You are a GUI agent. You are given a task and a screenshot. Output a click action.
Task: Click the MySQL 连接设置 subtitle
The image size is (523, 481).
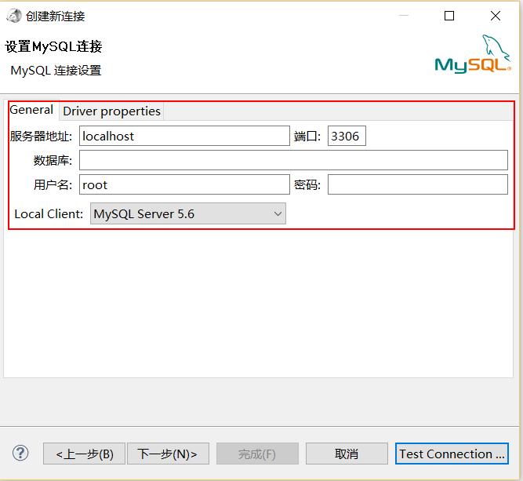coord(56,71)
